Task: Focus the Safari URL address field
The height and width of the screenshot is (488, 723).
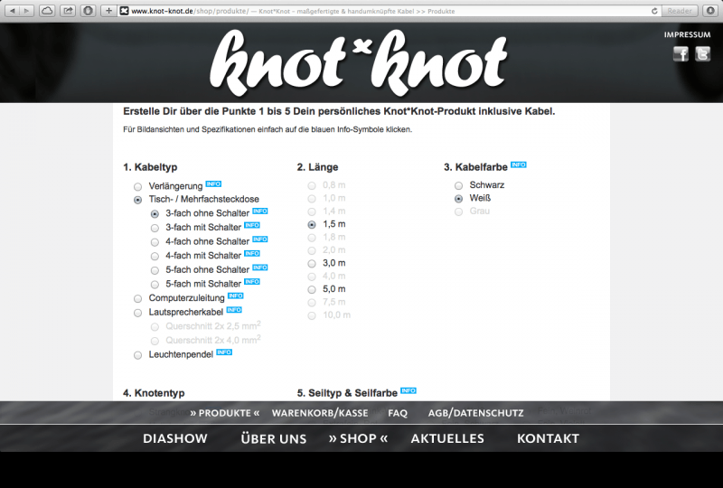Action: [x=388, y=11]
